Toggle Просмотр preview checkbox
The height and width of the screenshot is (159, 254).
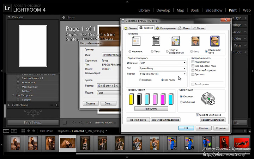tap(193, 74)
